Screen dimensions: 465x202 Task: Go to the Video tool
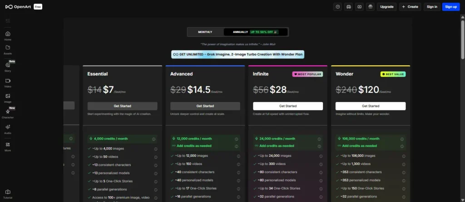(8, 83)
